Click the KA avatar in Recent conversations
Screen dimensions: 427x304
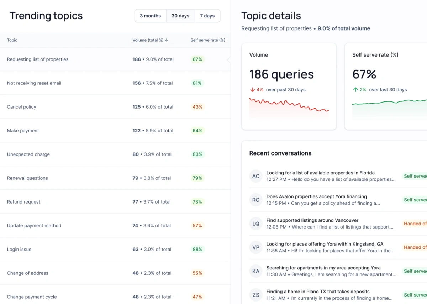click(256, 271)
